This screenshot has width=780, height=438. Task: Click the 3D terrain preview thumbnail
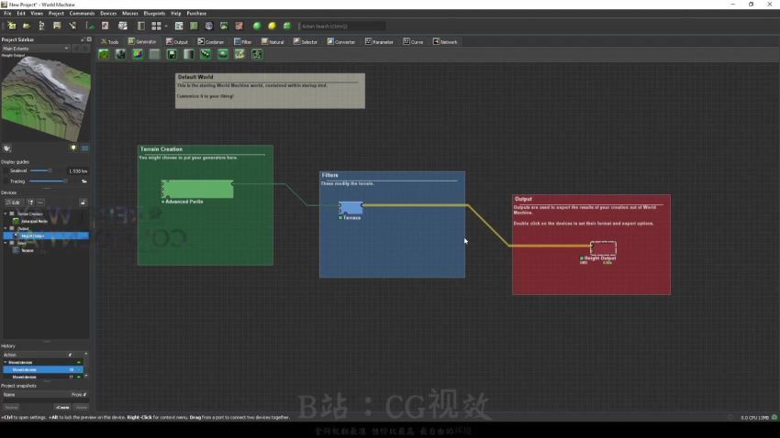pos(46,98)
